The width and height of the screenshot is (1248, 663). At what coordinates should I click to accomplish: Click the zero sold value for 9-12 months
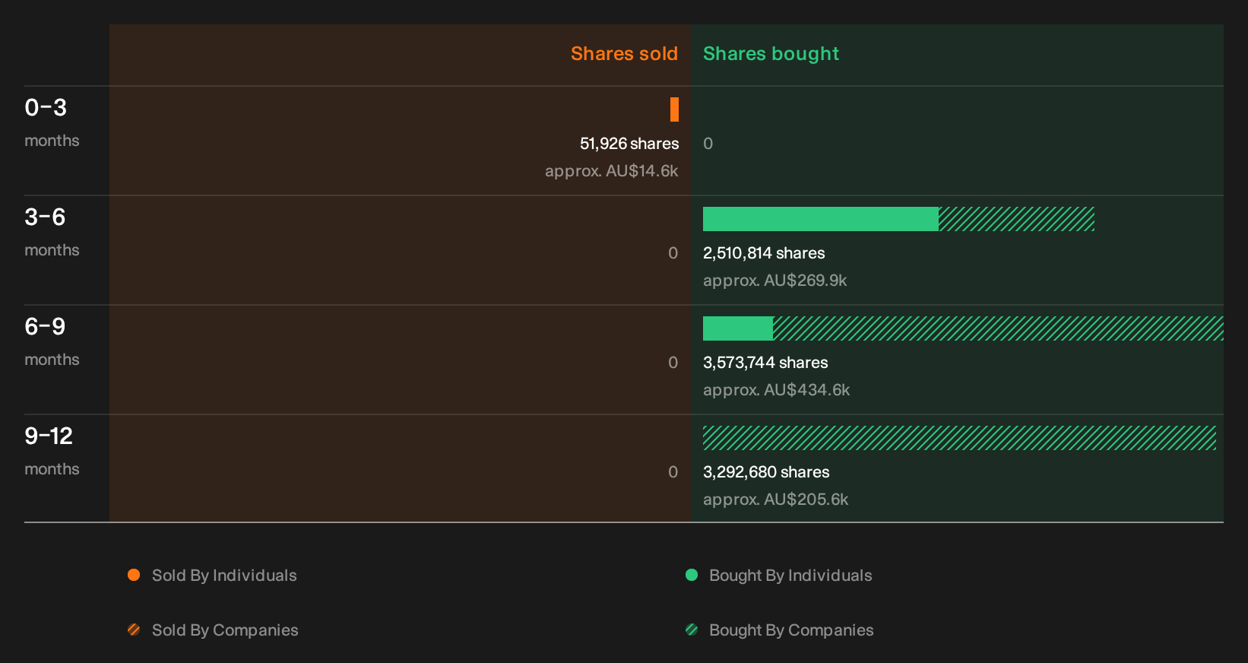tap(673, 472)
